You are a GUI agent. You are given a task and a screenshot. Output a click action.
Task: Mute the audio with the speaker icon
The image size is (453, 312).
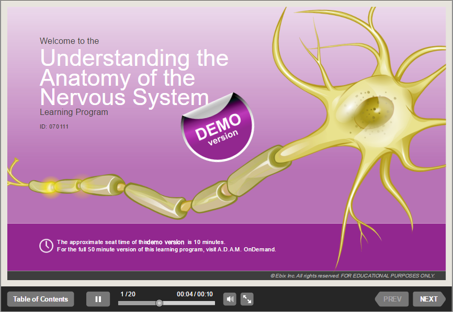pos(230,299)
